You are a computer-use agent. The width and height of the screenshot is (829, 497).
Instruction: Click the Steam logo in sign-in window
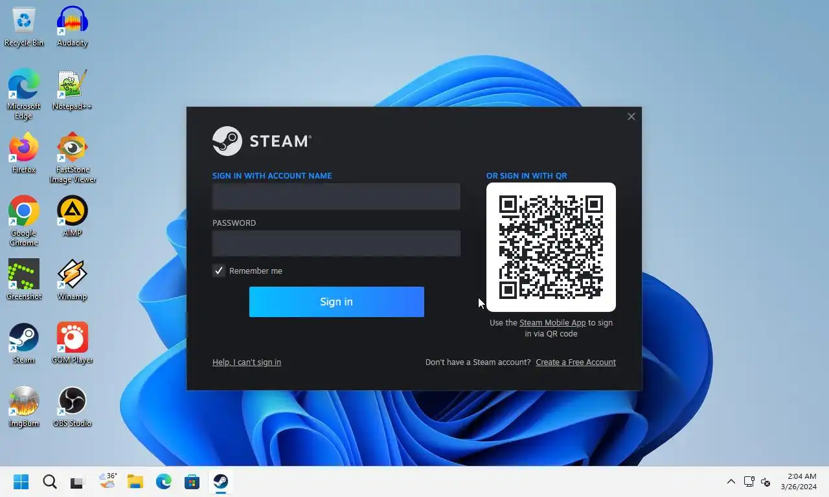pyautogui.click(x=262, y=141)
